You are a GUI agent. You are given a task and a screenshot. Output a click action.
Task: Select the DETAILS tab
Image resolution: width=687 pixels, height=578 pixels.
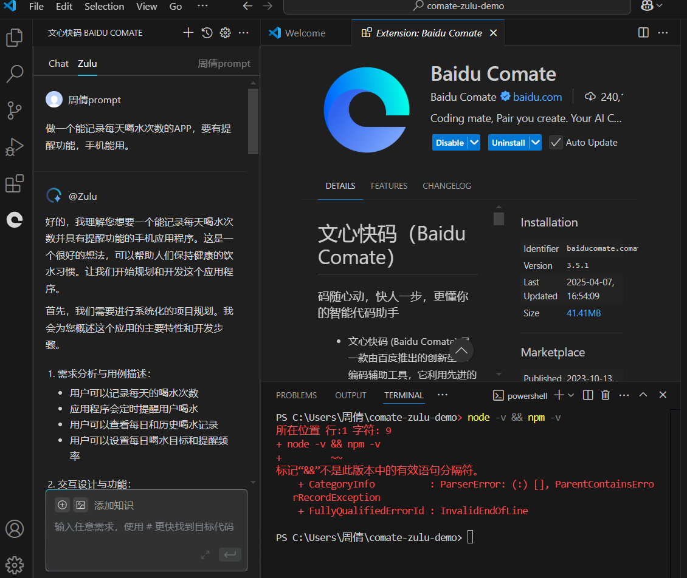click(x=340, y=186)
